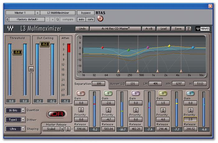Viewport: 218px width, 143px height.
Task: Solo the green low-mid band
Action: [x=108, y=93]
